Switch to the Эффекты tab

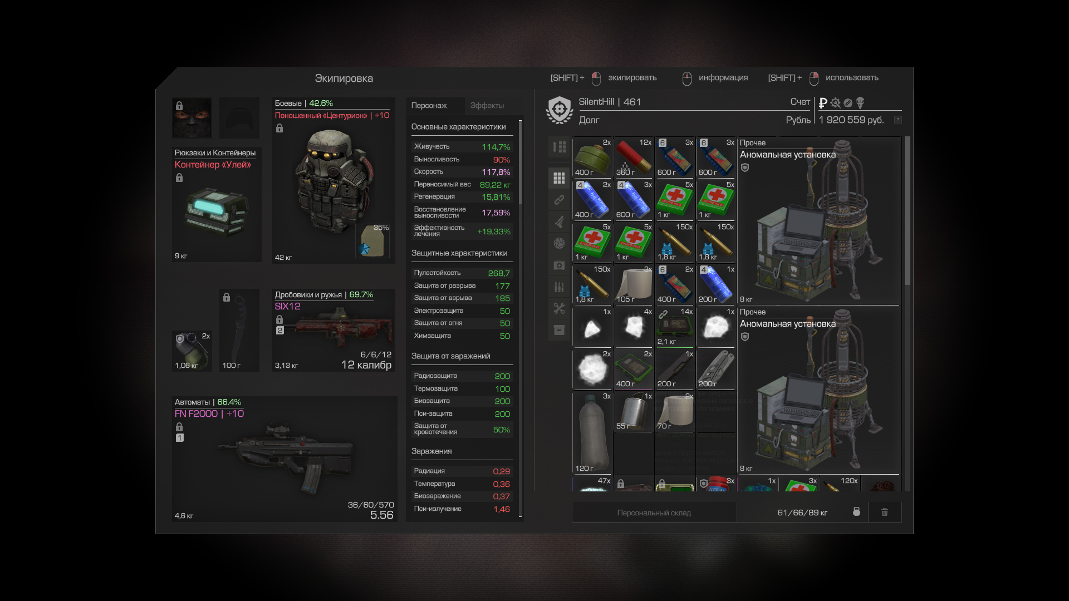tap(487, 105)
